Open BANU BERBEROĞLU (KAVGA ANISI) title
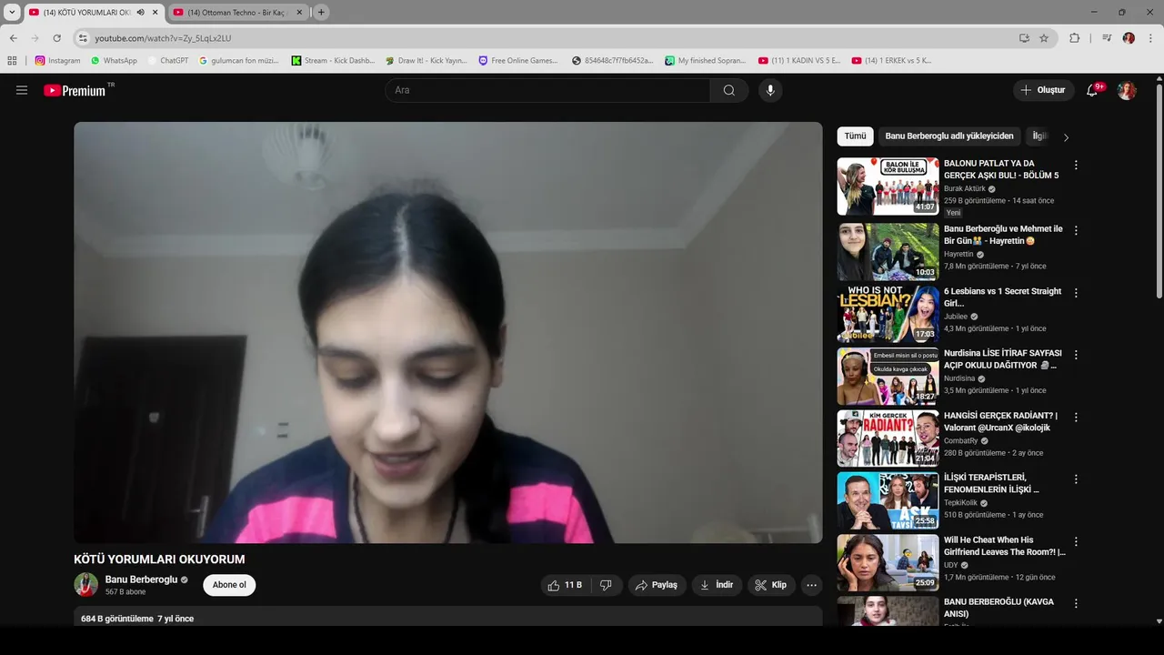 click(x=998, y=608)
